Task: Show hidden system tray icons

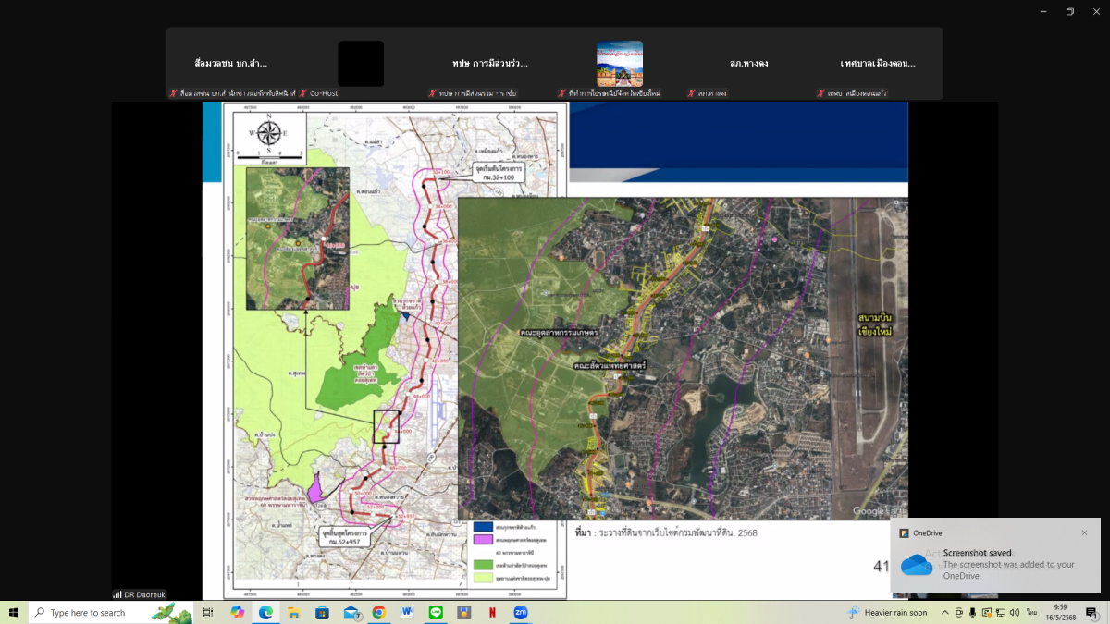Action: tap(945, 612)
